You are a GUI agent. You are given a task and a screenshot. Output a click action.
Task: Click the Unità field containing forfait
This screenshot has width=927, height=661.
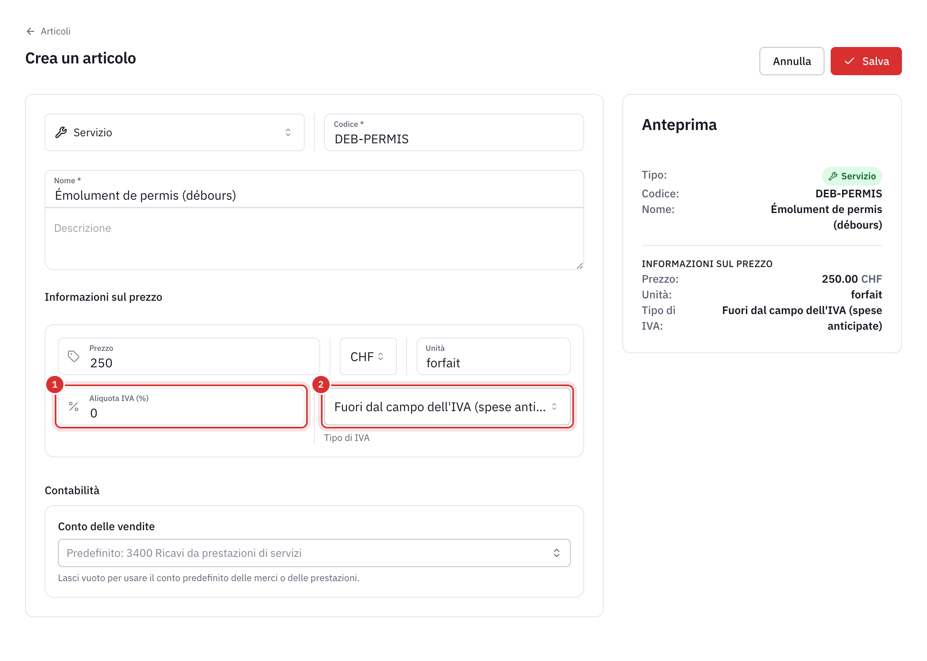tap(493, 356)
